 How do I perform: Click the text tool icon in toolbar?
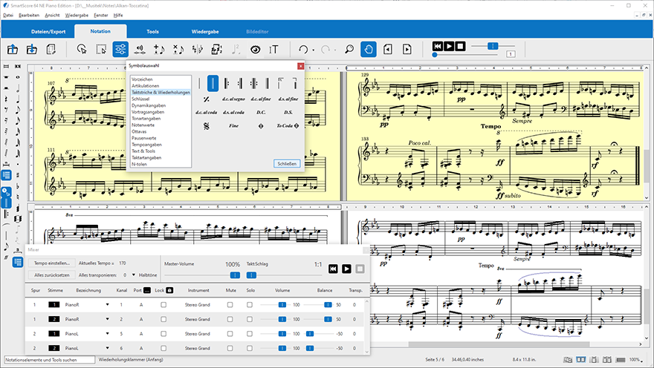pyautogui.click(x=274, y=50)
